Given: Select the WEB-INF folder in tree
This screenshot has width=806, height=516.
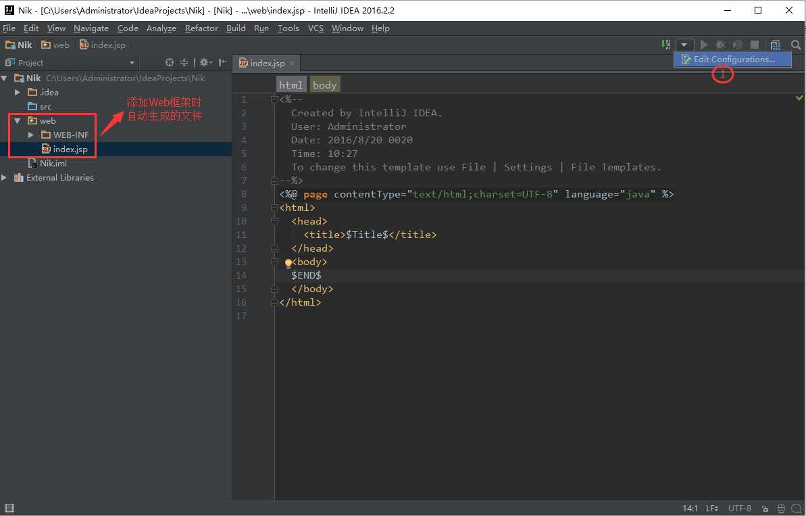Looking at the screenshot, I should click(x=66, y=135).
